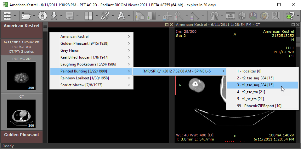Expand the measurement tools dropdown arrow
Viewport: 301px width, 149px height.
click(x=203, y=16)
